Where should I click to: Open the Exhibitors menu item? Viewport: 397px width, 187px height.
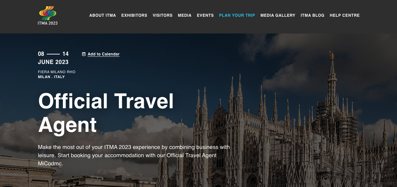click(134, 15)
